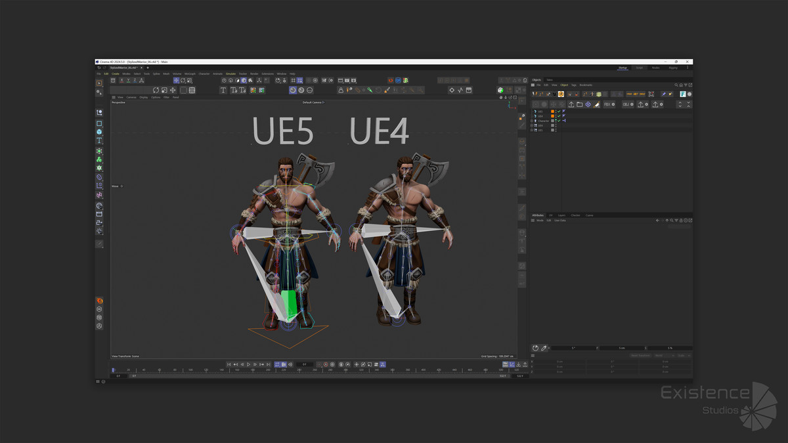Open the viewport Display menu

[144, 97]
